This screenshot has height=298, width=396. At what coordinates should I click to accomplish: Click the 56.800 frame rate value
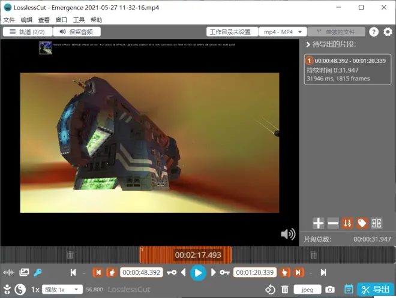94,290
